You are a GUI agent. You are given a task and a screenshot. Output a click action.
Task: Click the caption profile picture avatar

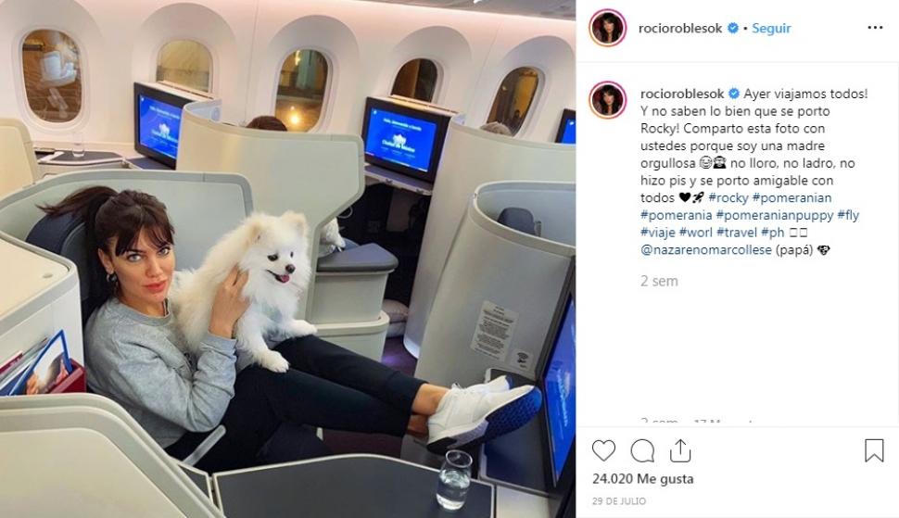607,100
